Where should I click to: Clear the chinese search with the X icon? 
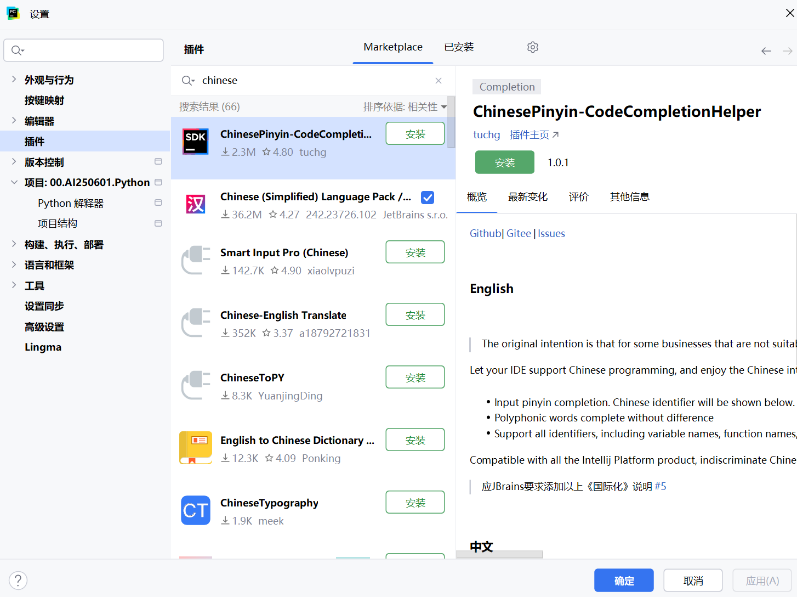(439, 80)
